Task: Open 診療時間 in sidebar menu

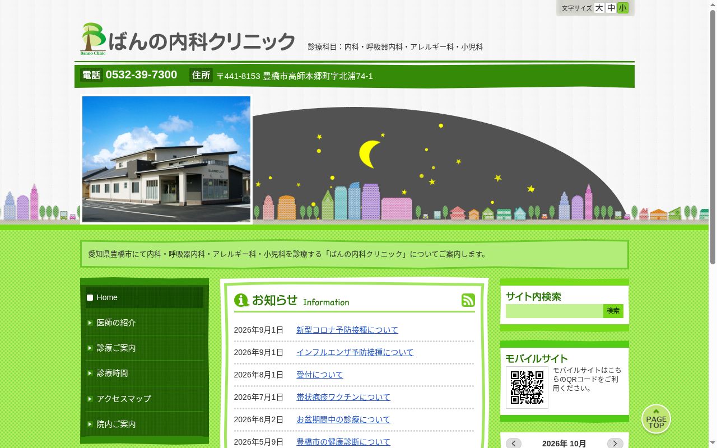Action: (x=145, y=373)
